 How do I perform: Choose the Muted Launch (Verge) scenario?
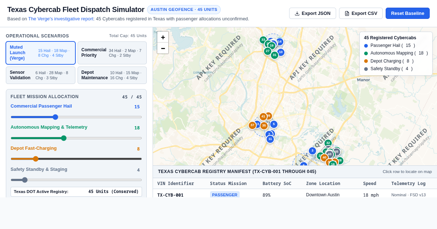(x=40, y=53)
